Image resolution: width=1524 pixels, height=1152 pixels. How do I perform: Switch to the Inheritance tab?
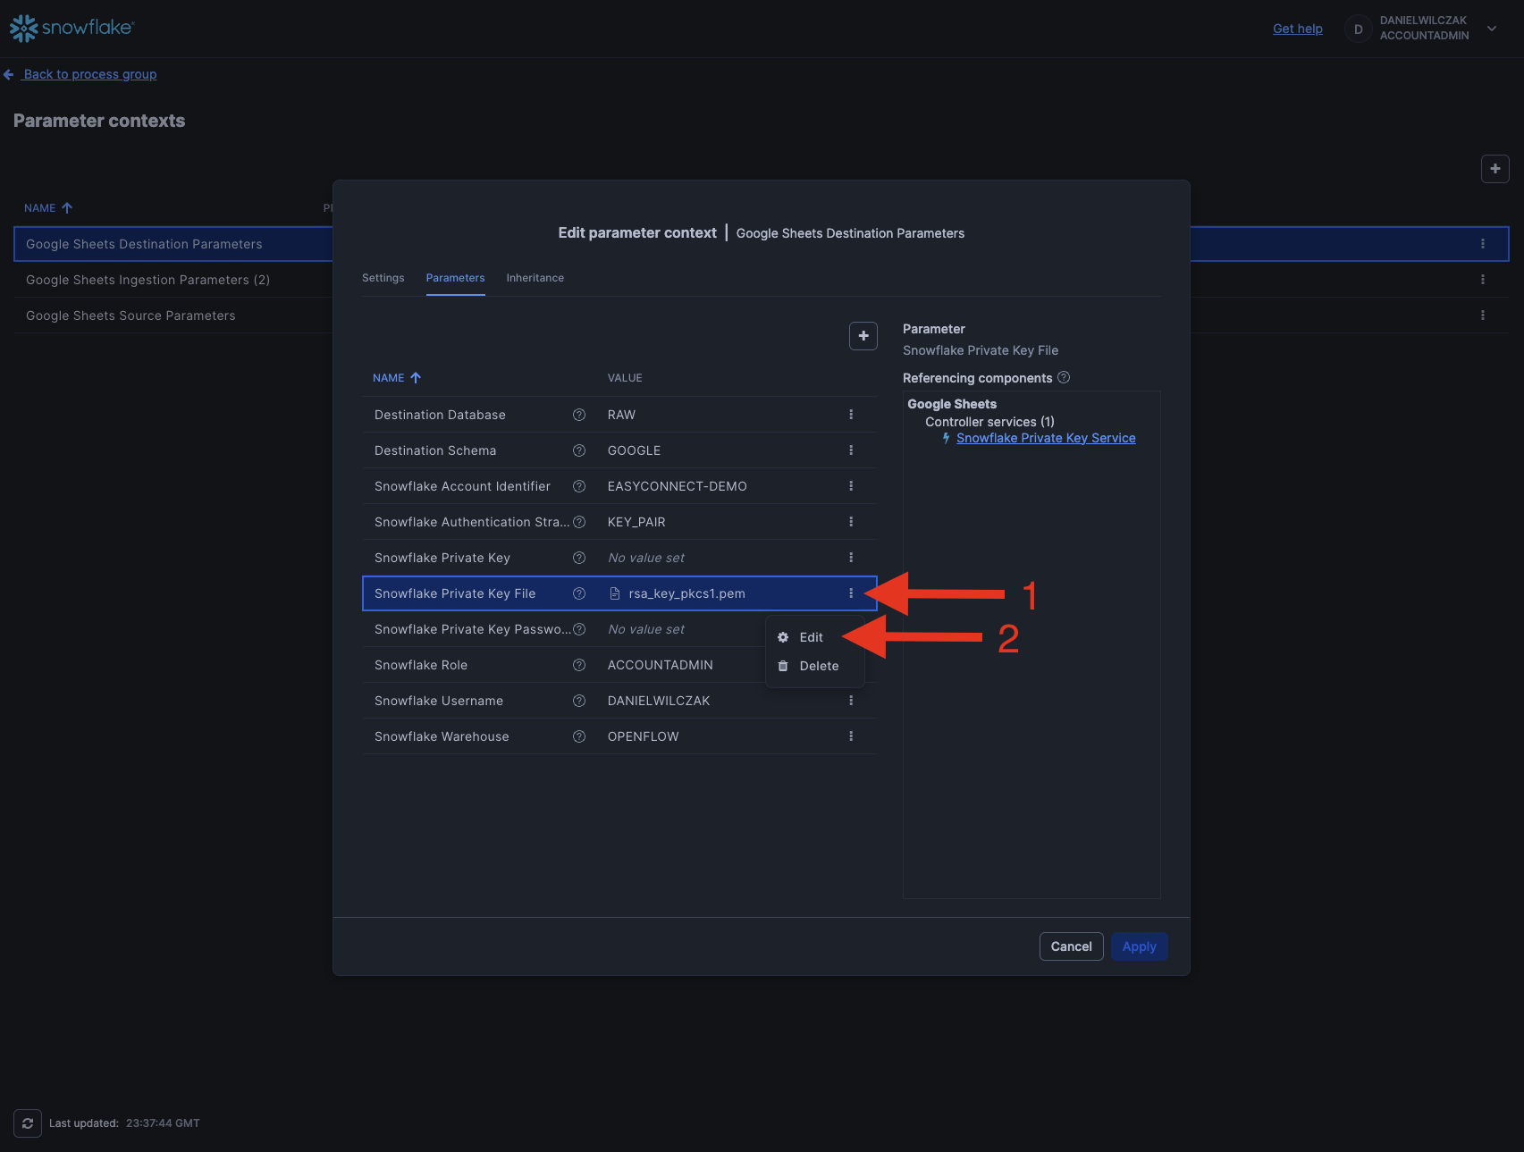[535, 278]
